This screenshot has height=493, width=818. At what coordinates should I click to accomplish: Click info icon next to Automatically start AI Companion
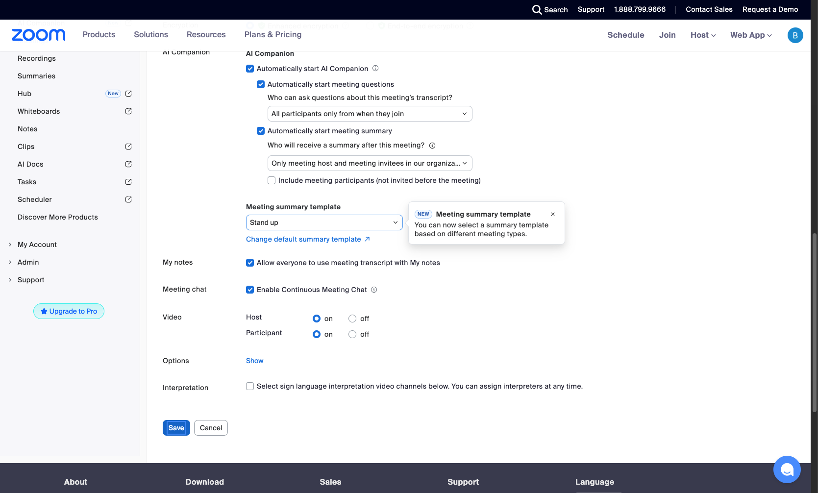pyautogui.click(x=375, y=68)
